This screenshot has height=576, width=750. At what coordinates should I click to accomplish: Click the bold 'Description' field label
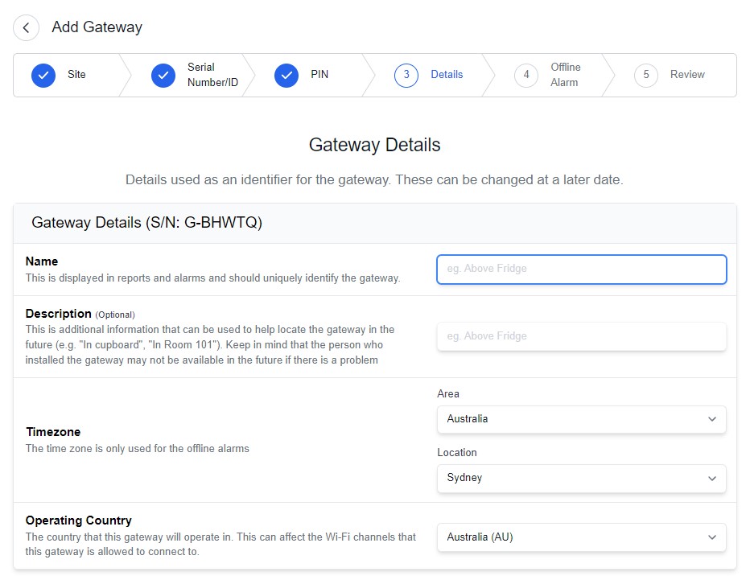pos(59,314)
